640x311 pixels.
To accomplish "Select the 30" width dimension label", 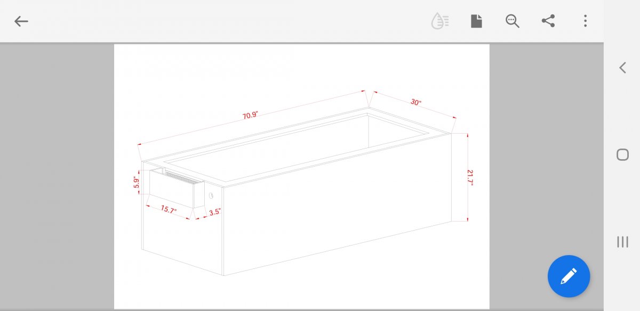I will pos(416,102).
